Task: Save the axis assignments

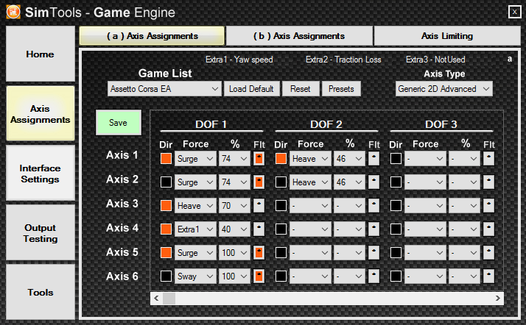Action: pos(119,123)
